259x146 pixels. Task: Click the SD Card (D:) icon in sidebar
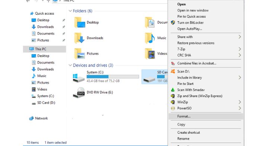pyautogui.click(x=34, y=103)
